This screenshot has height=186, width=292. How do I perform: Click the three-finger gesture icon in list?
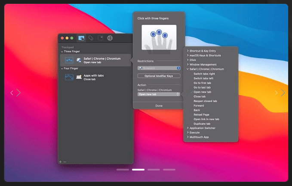tap(69, 60)
